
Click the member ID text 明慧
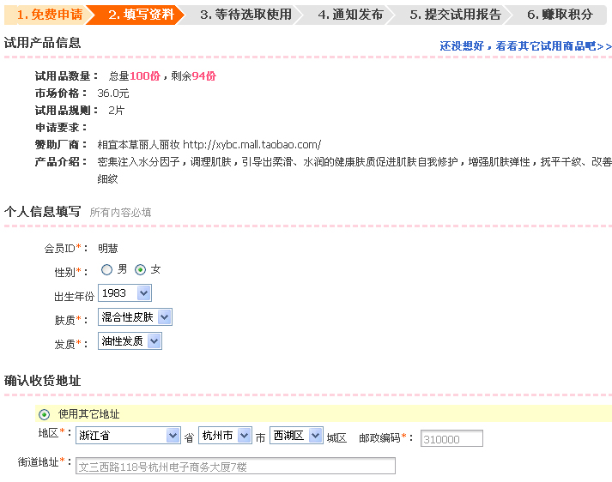click(x=107, y=248)
